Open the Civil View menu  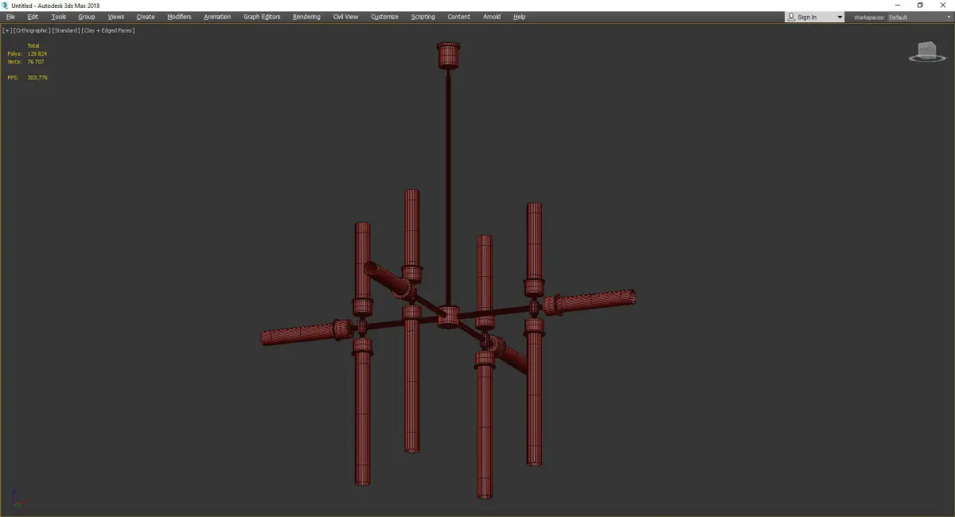point(345,17)
